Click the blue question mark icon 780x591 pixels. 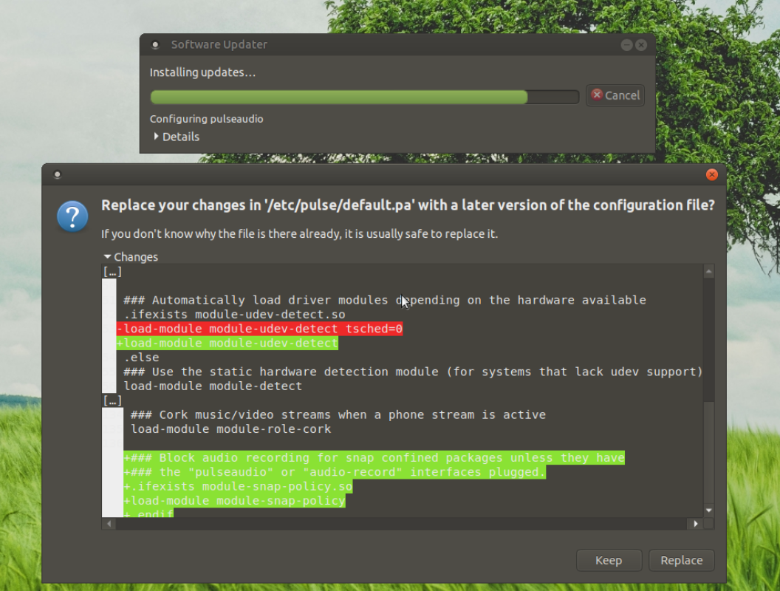72,216
